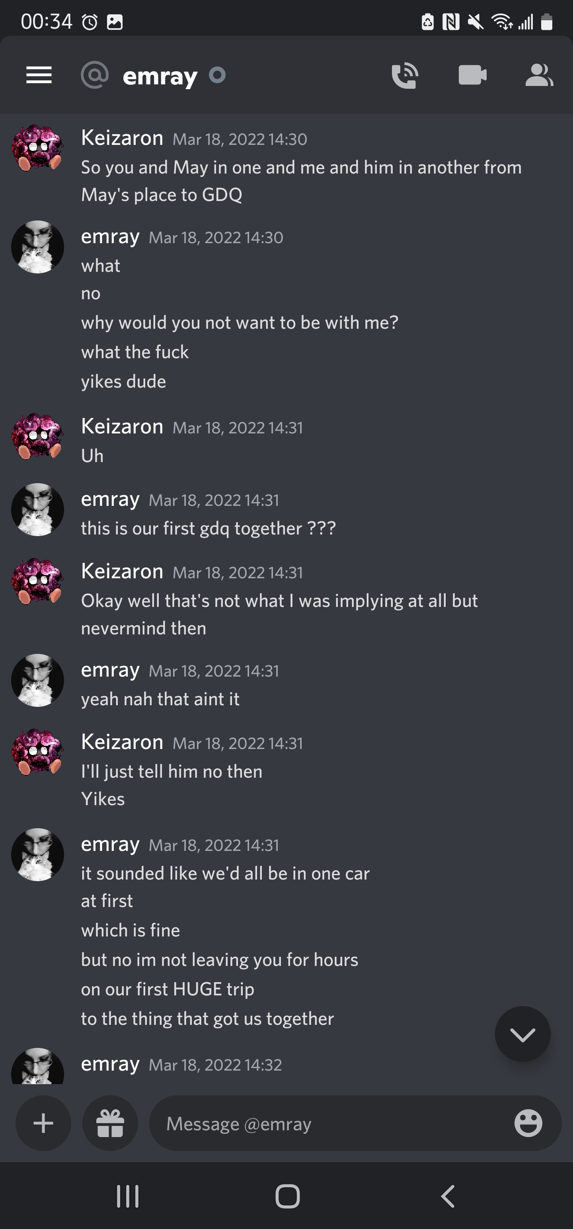Tap the Android home navigation button
Viewport: 573px width, 1229px height.
tap(287, 1196)
